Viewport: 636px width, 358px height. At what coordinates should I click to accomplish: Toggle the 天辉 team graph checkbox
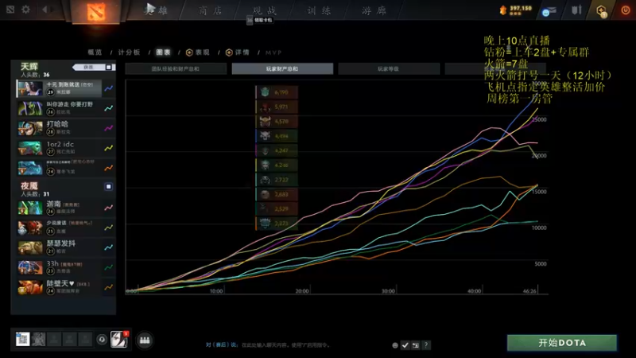click(x=108, y=67)
